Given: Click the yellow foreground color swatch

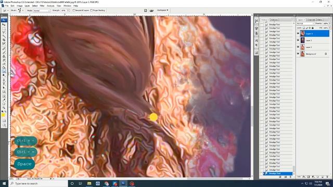Looking at the screenshot, I should click(4, 115).
